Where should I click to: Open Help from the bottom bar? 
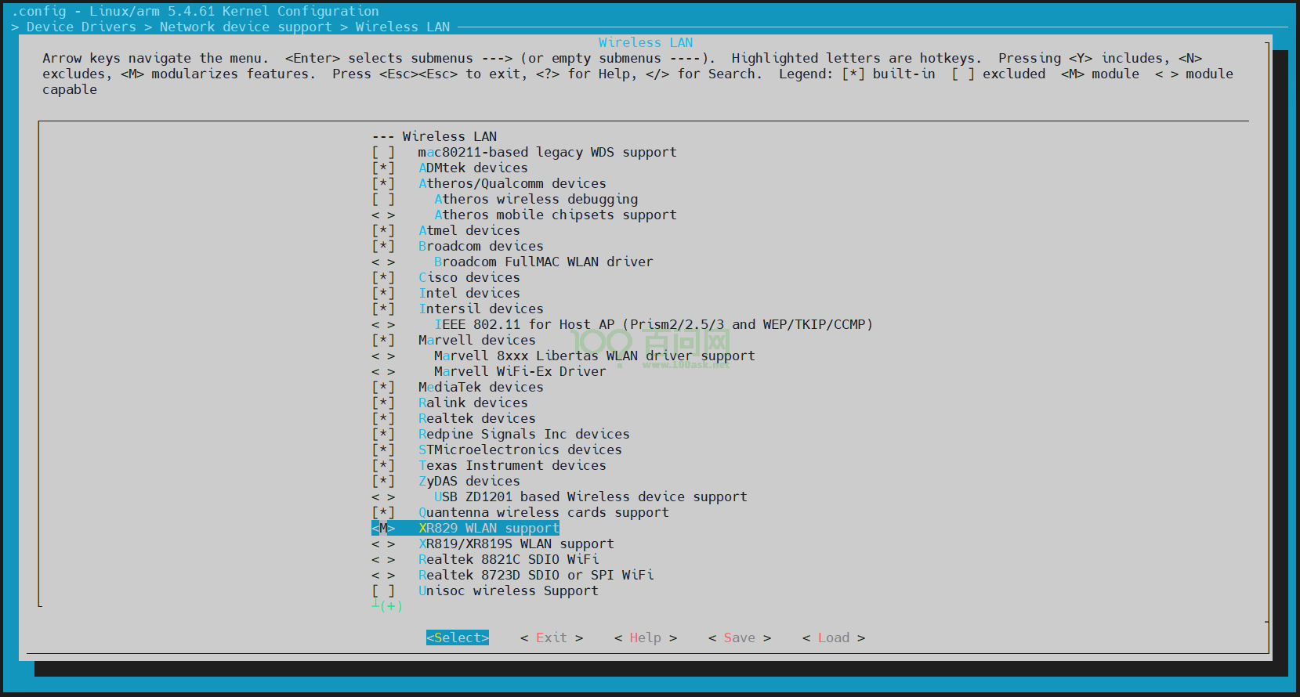click(645, 637)
